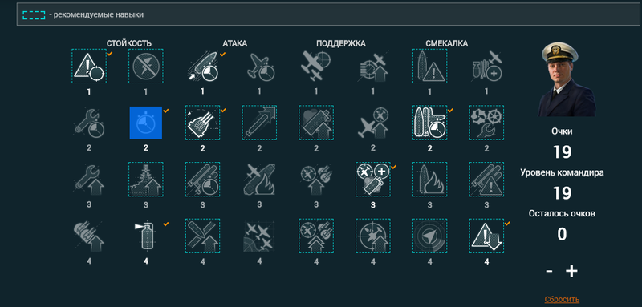Choose the warning triangle down-arrow skill
642x307 pixels.
[486, 236]
